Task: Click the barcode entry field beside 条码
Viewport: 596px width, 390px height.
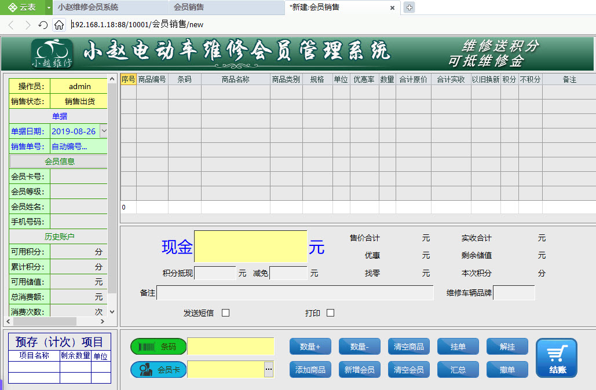Action: pyautogui.click(x=231, y=347)
